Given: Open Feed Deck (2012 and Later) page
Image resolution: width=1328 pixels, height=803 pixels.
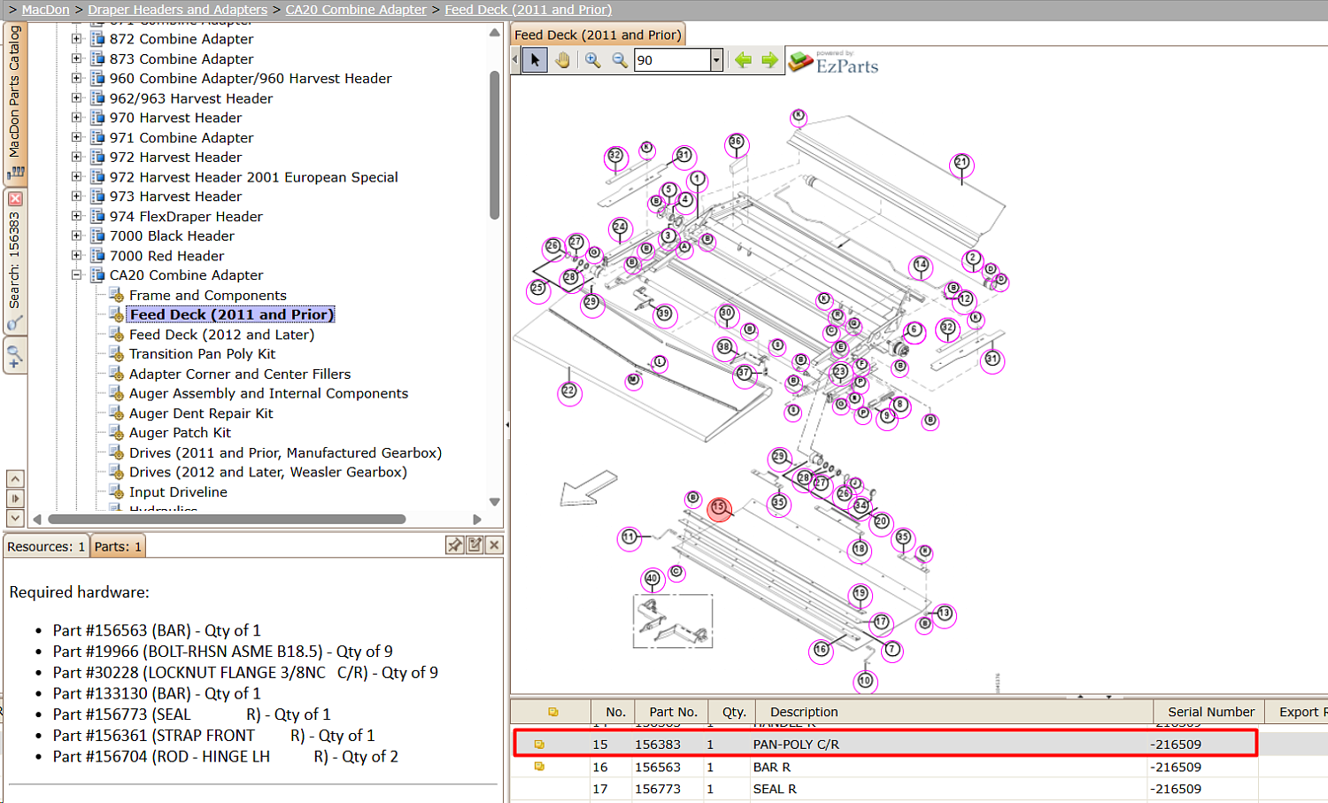Looking at the screenshot, I should coord(222,335).
